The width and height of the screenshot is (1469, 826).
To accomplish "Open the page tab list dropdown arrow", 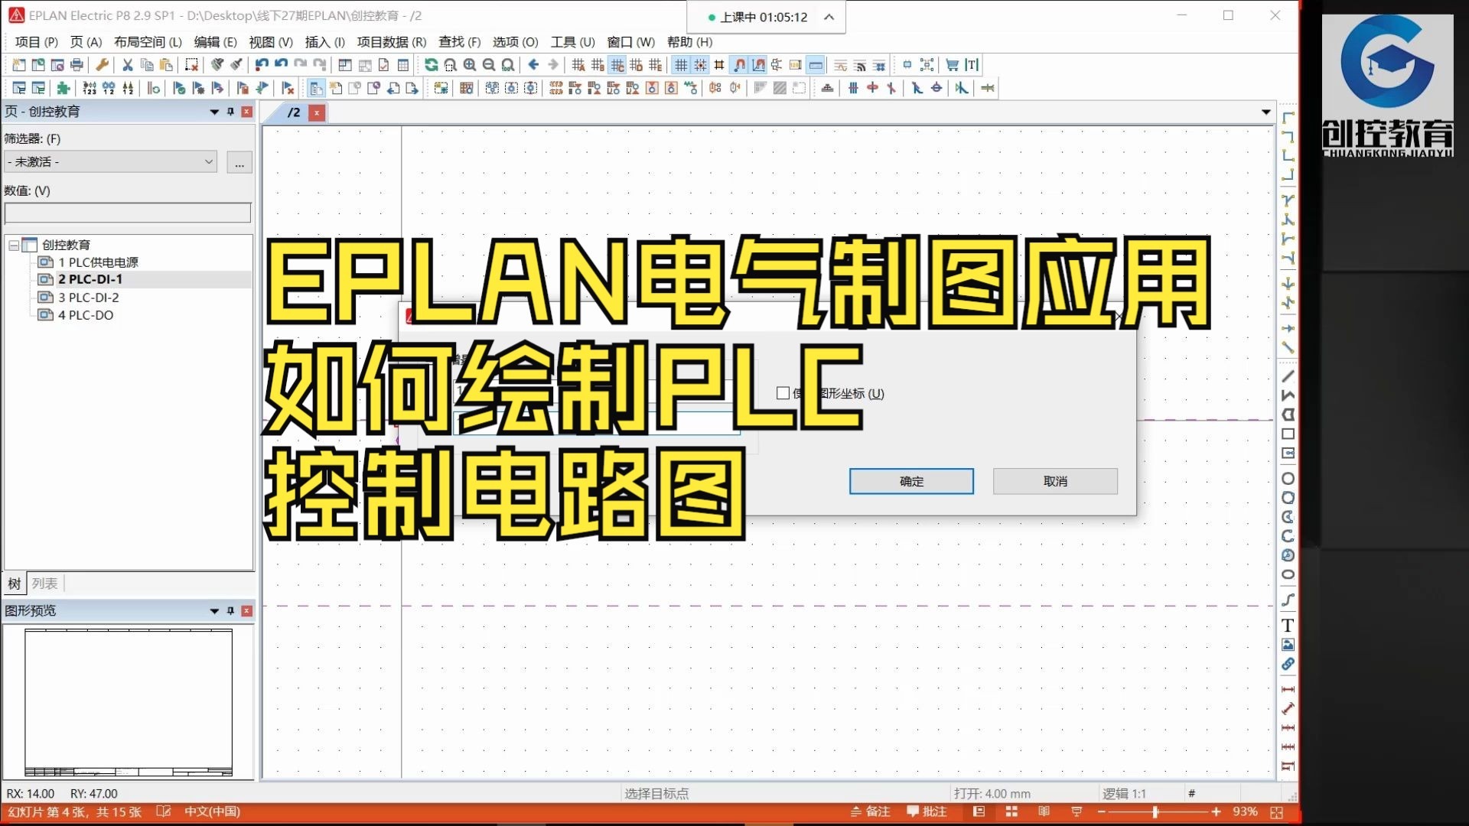I will tap(1266, 112).
